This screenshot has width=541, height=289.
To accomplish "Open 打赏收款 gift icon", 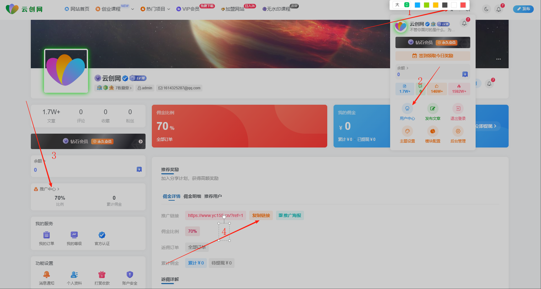I will (x=102, y=274).
